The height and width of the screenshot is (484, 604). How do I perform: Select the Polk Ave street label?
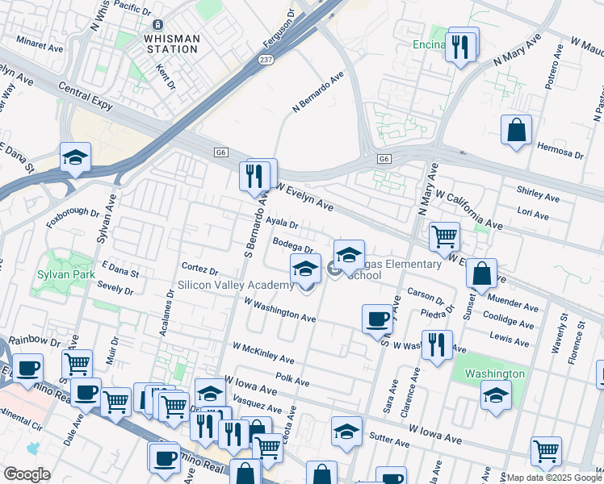click(293, 379)
